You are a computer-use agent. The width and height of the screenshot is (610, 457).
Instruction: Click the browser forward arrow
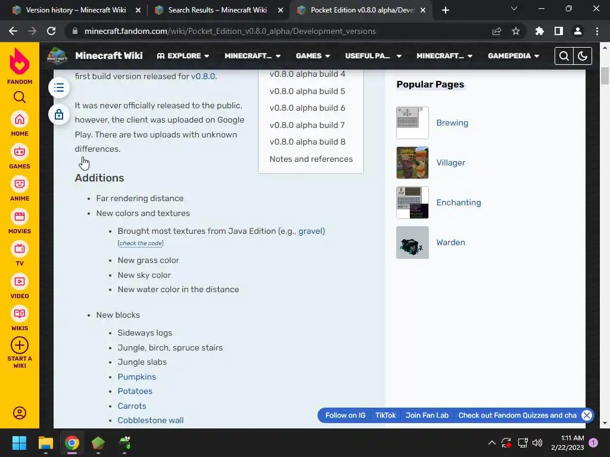pyautogui.click(x=32, y=31)
